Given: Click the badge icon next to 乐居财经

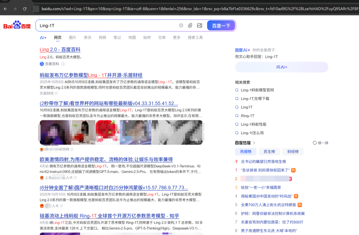Looking at the screenshot, I should coord(56,93).
